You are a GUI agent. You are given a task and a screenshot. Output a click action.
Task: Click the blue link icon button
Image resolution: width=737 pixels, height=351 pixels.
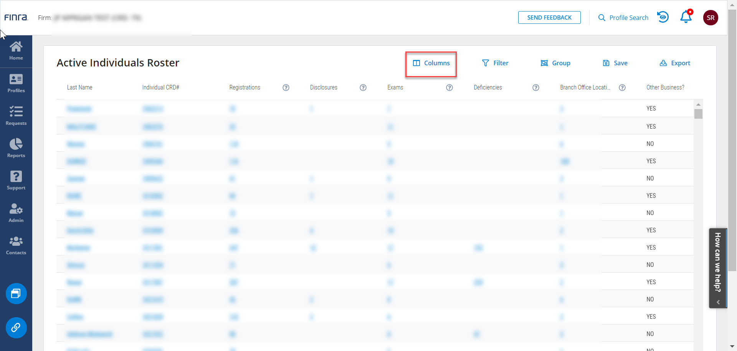(x=16, y=328)
